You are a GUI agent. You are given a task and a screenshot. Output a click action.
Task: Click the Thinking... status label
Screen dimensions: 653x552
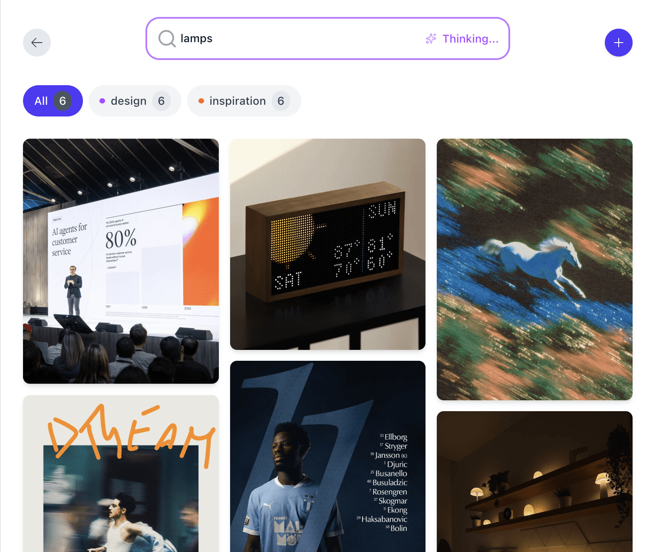(470, 39)
